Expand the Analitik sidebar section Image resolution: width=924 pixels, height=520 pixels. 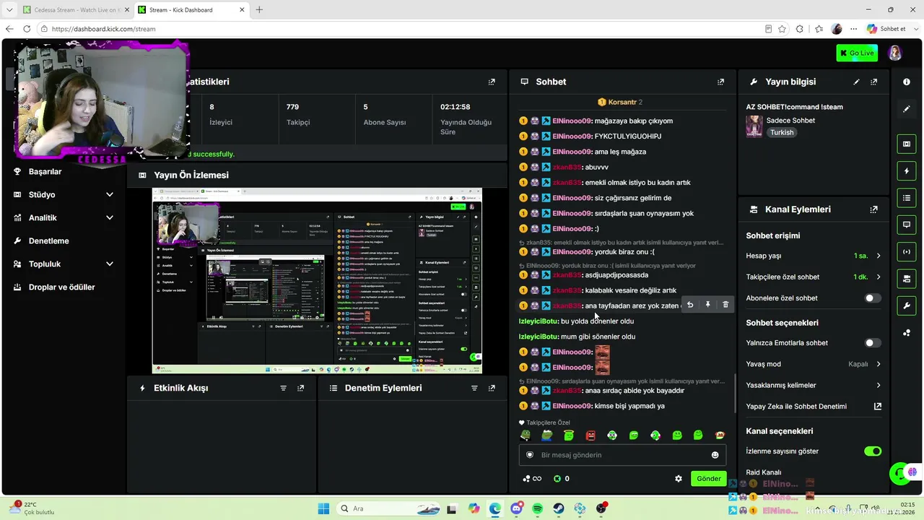click(x=64, y=218)
